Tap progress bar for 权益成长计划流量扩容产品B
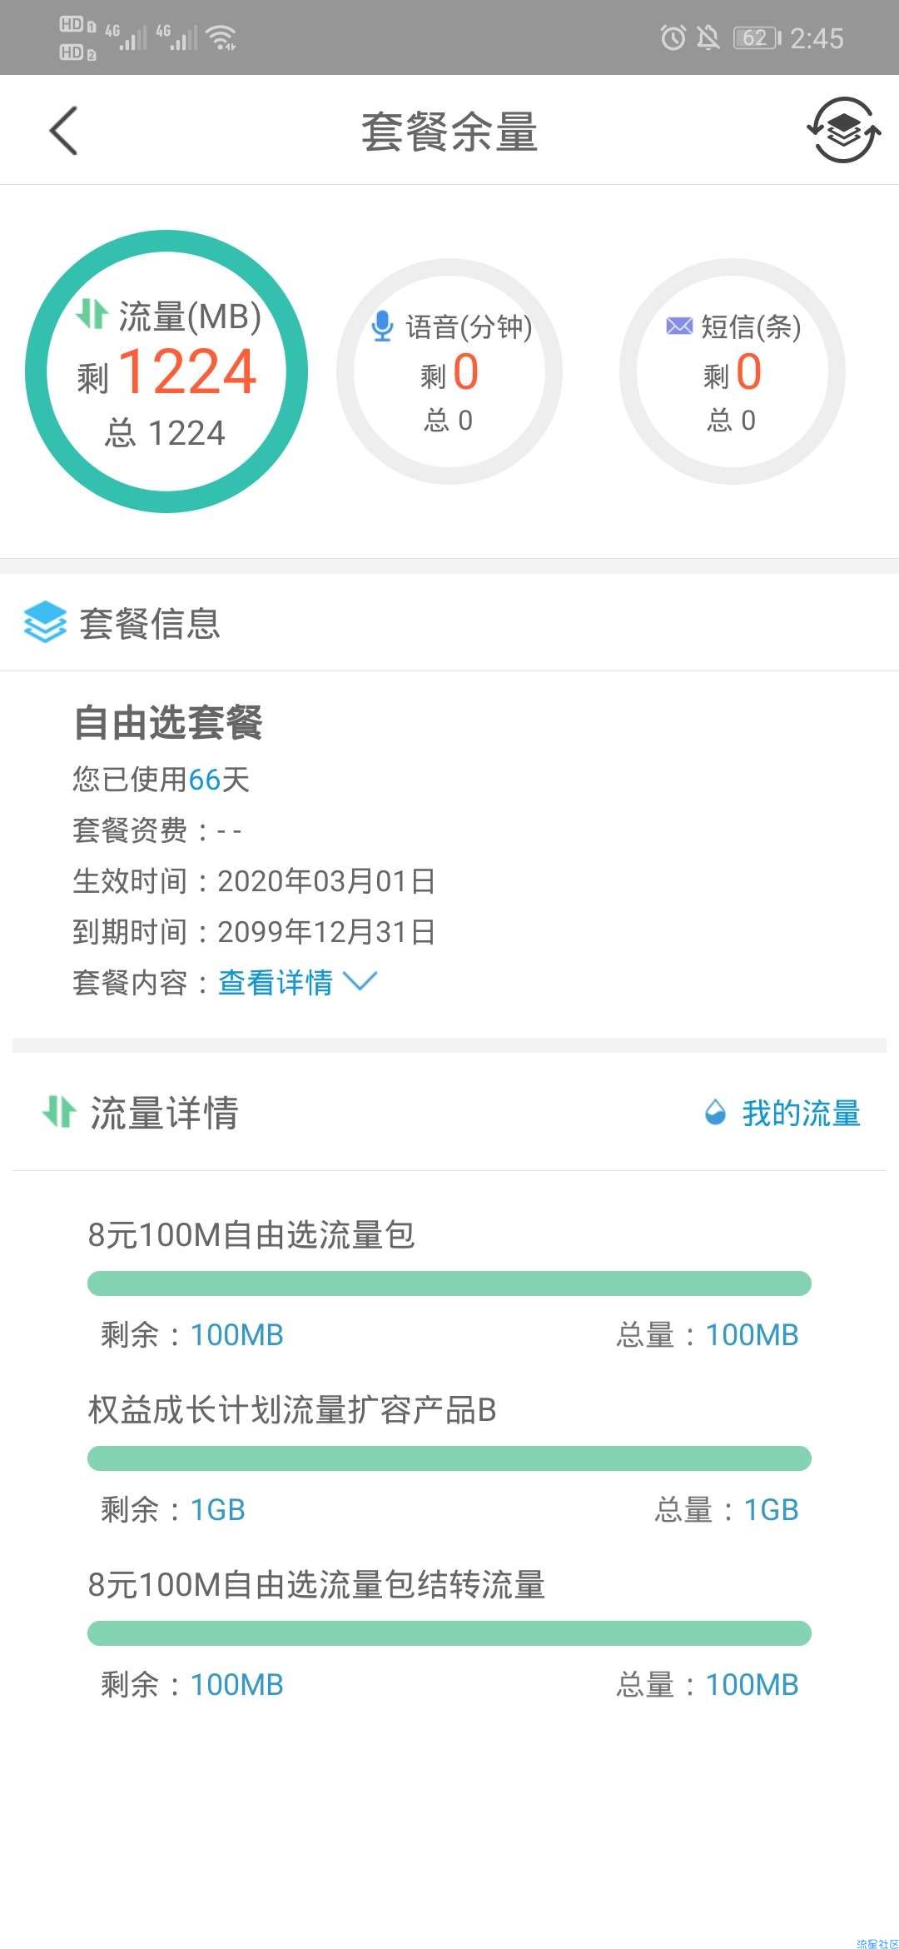Screen dimensions: 899x1949 (449, 1458)
